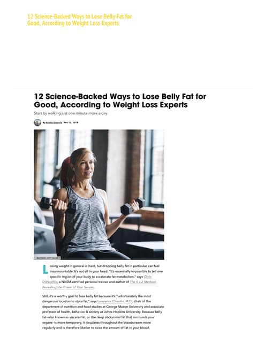Open The 5 x 2 Method book link
This screenshot has height=343, width=265.
click(143, 282)
